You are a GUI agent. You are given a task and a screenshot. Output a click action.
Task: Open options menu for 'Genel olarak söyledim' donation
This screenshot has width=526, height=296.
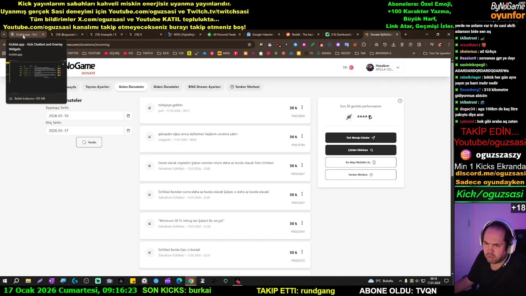(302, 165)
